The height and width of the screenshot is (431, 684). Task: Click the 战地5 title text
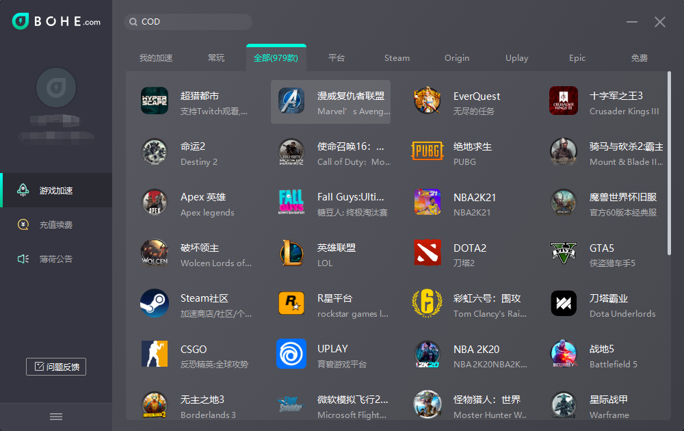pyautogui.click(x=601, y=349)
